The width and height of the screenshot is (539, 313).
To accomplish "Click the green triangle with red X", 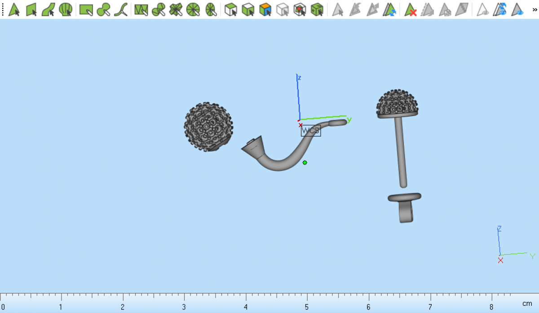I will (410, 9).
